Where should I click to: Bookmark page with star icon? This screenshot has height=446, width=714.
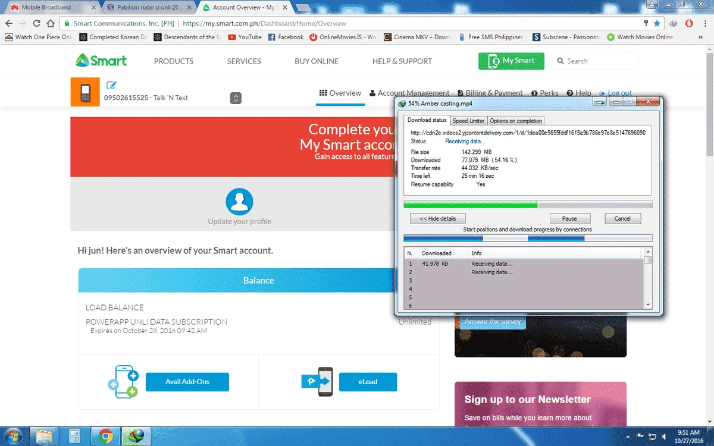(x=657, y=23)
